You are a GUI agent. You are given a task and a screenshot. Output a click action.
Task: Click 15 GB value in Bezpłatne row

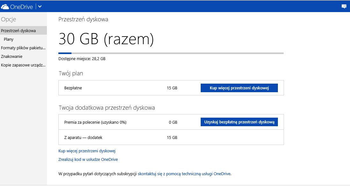tap(172, 88)
